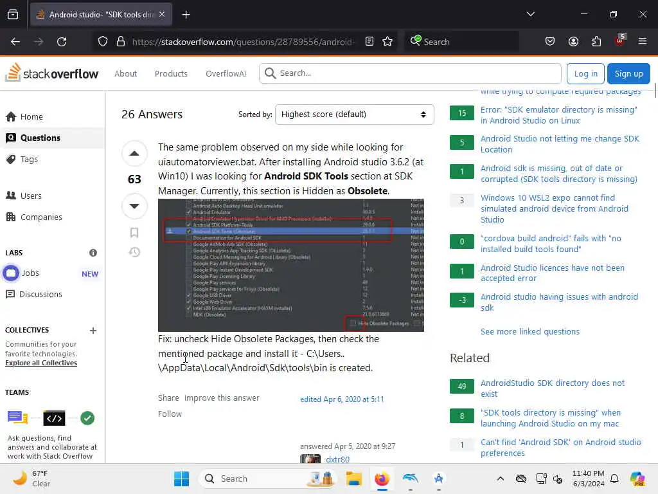The height and width of the screenshot is (494, 658).
Task: Click Share under the answer
Action: tap(168, 398)
